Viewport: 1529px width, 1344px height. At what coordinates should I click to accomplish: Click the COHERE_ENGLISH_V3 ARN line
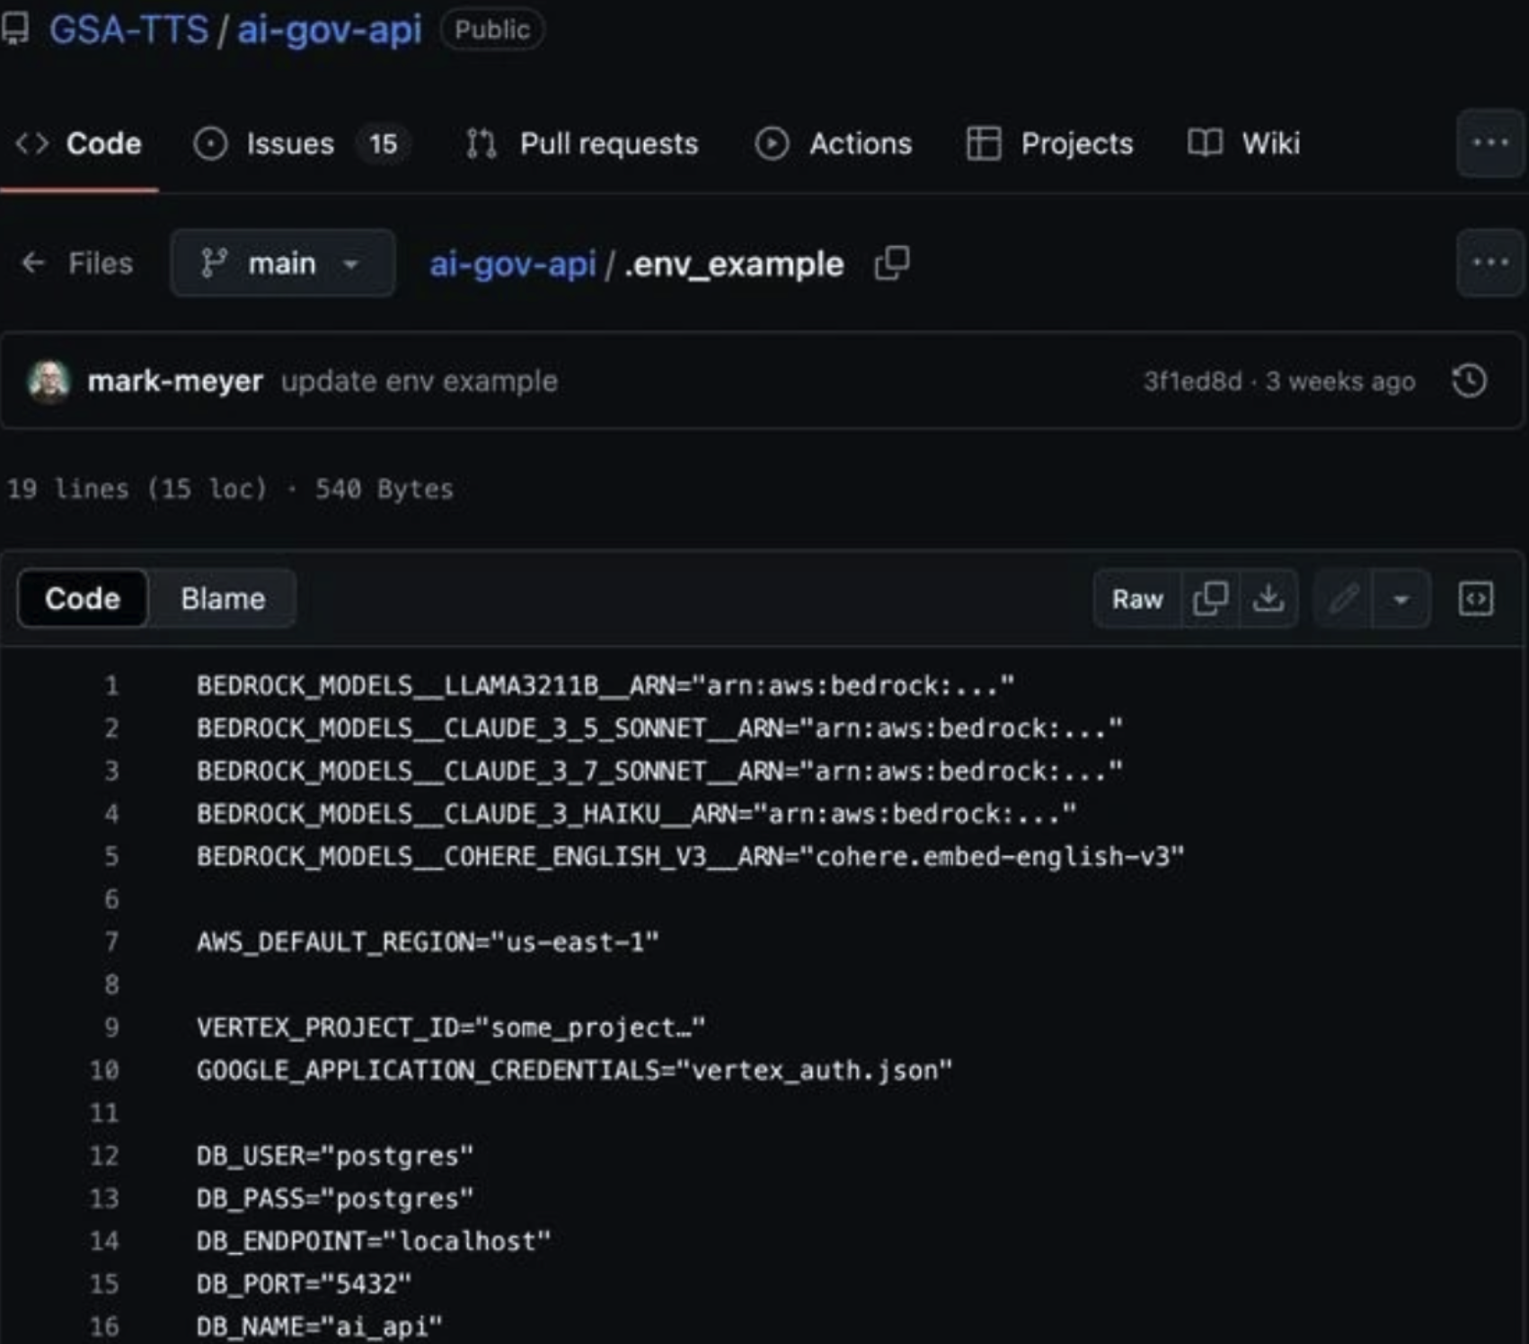coord(690,857)
